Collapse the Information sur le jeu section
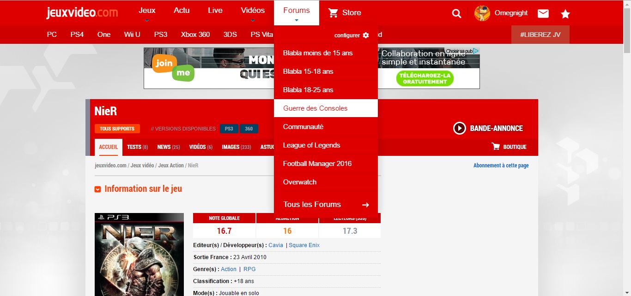This screenshot has width=631, height=296. pos(98,189)
